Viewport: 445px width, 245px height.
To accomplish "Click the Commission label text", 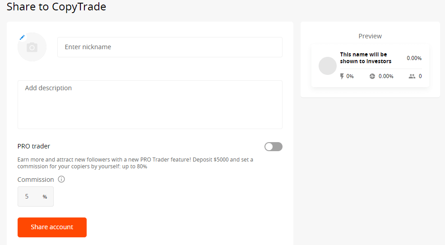I will click(x=36, y=180).
